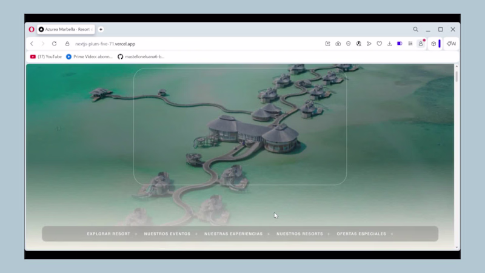
Task: Expand plus sign after Ofertas Especiales
Action: 392,234
